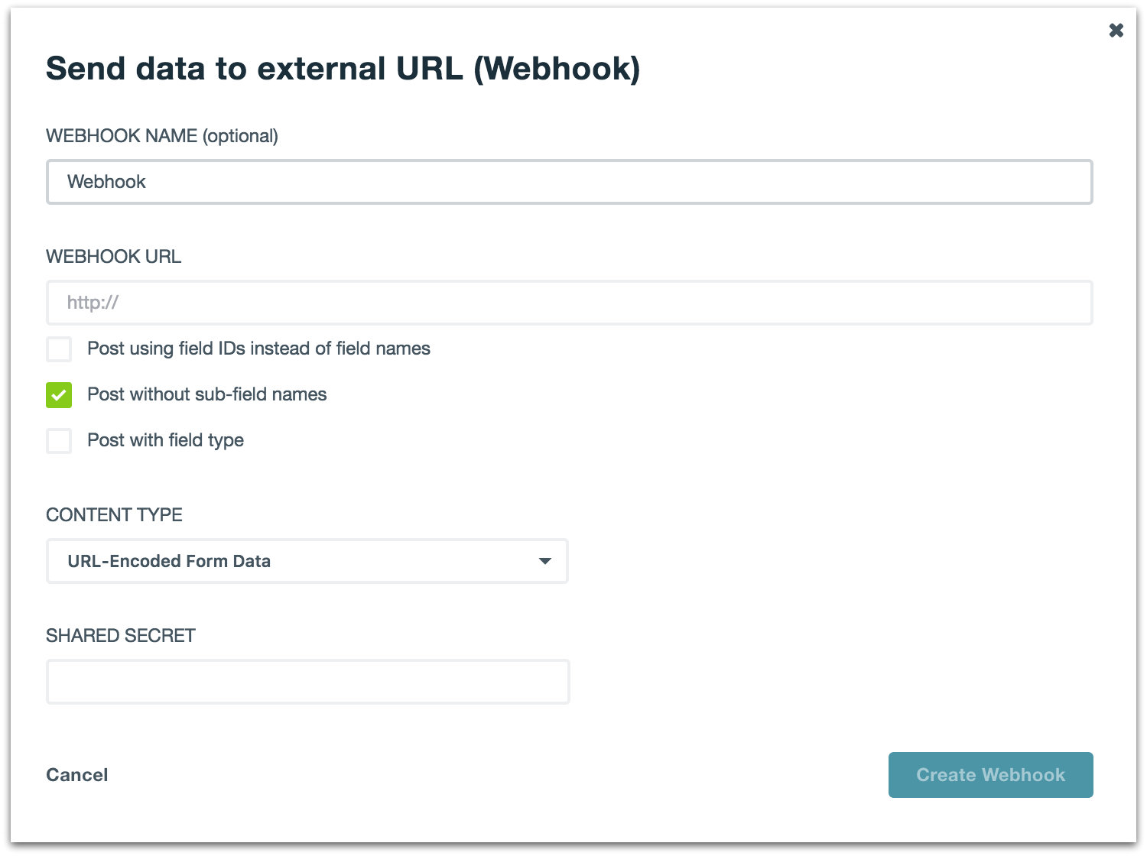Click the Webhook Name text field
The width and height of the screenshot is (1147, 856).
(x=569, y=182)
